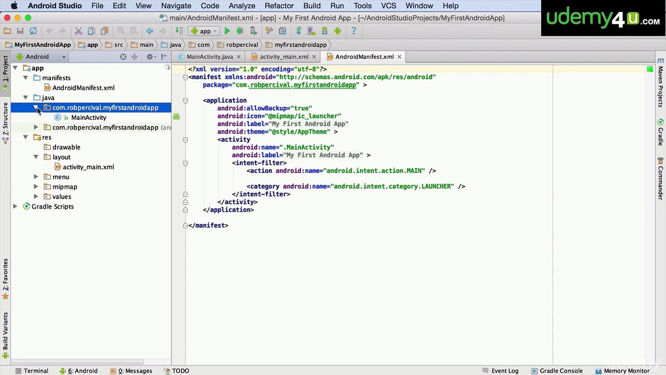
Task: Start debugging with the bug icon
Action: click(x=240, y=31)
